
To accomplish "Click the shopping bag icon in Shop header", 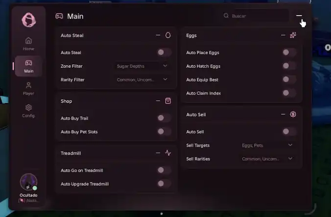I will [168, 101].
